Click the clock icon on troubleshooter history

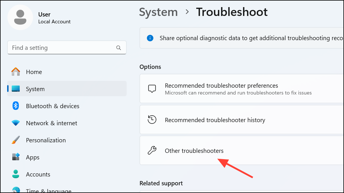152,120
